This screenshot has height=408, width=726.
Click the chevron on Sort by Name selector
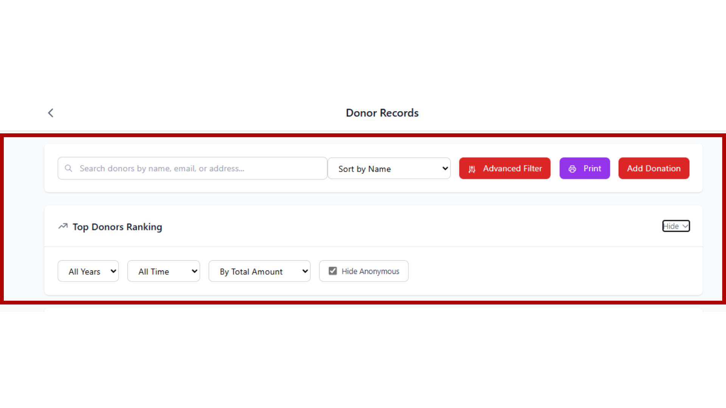pyautogui.click(x=444, y=168)
